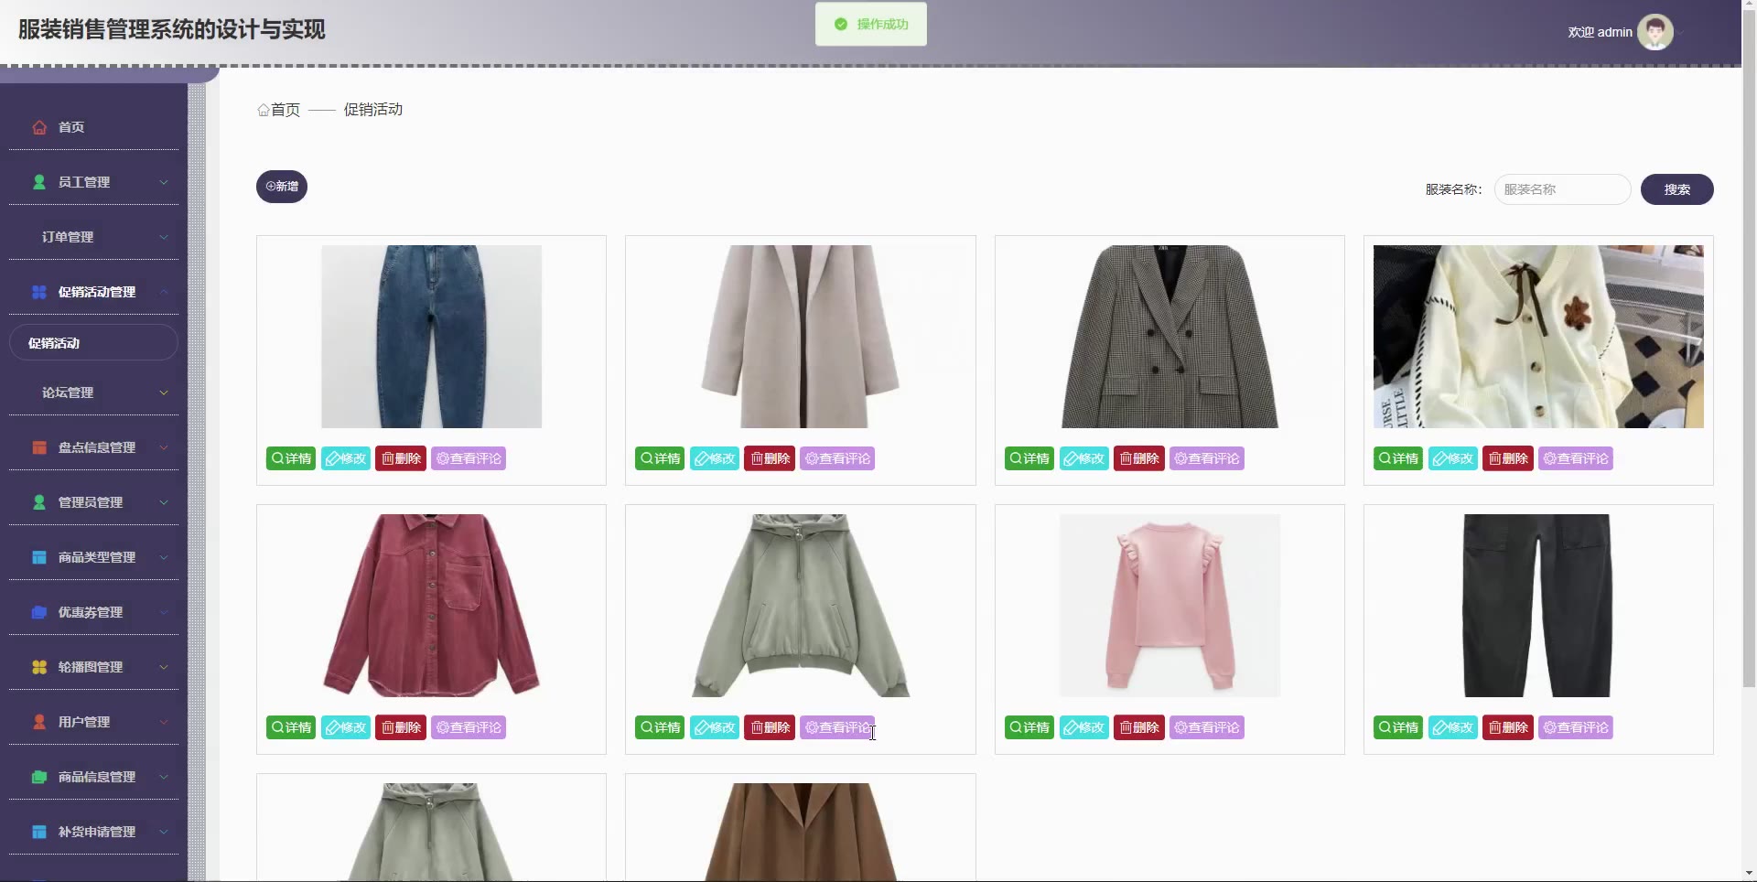Click the blue table icon beside 商品类型管理
This screenshot has width=1757, height=882.
39,557
